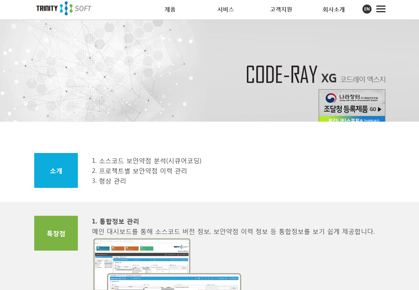Click text '3. 형상 관리'
Viewport: 419px width, 290px height.
pyautogui.click(x=109, y=181)
